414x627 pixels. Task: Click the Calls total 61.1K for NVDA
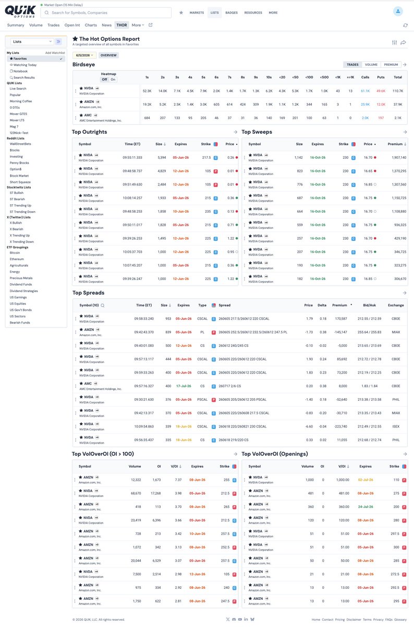tap(365, 90)
